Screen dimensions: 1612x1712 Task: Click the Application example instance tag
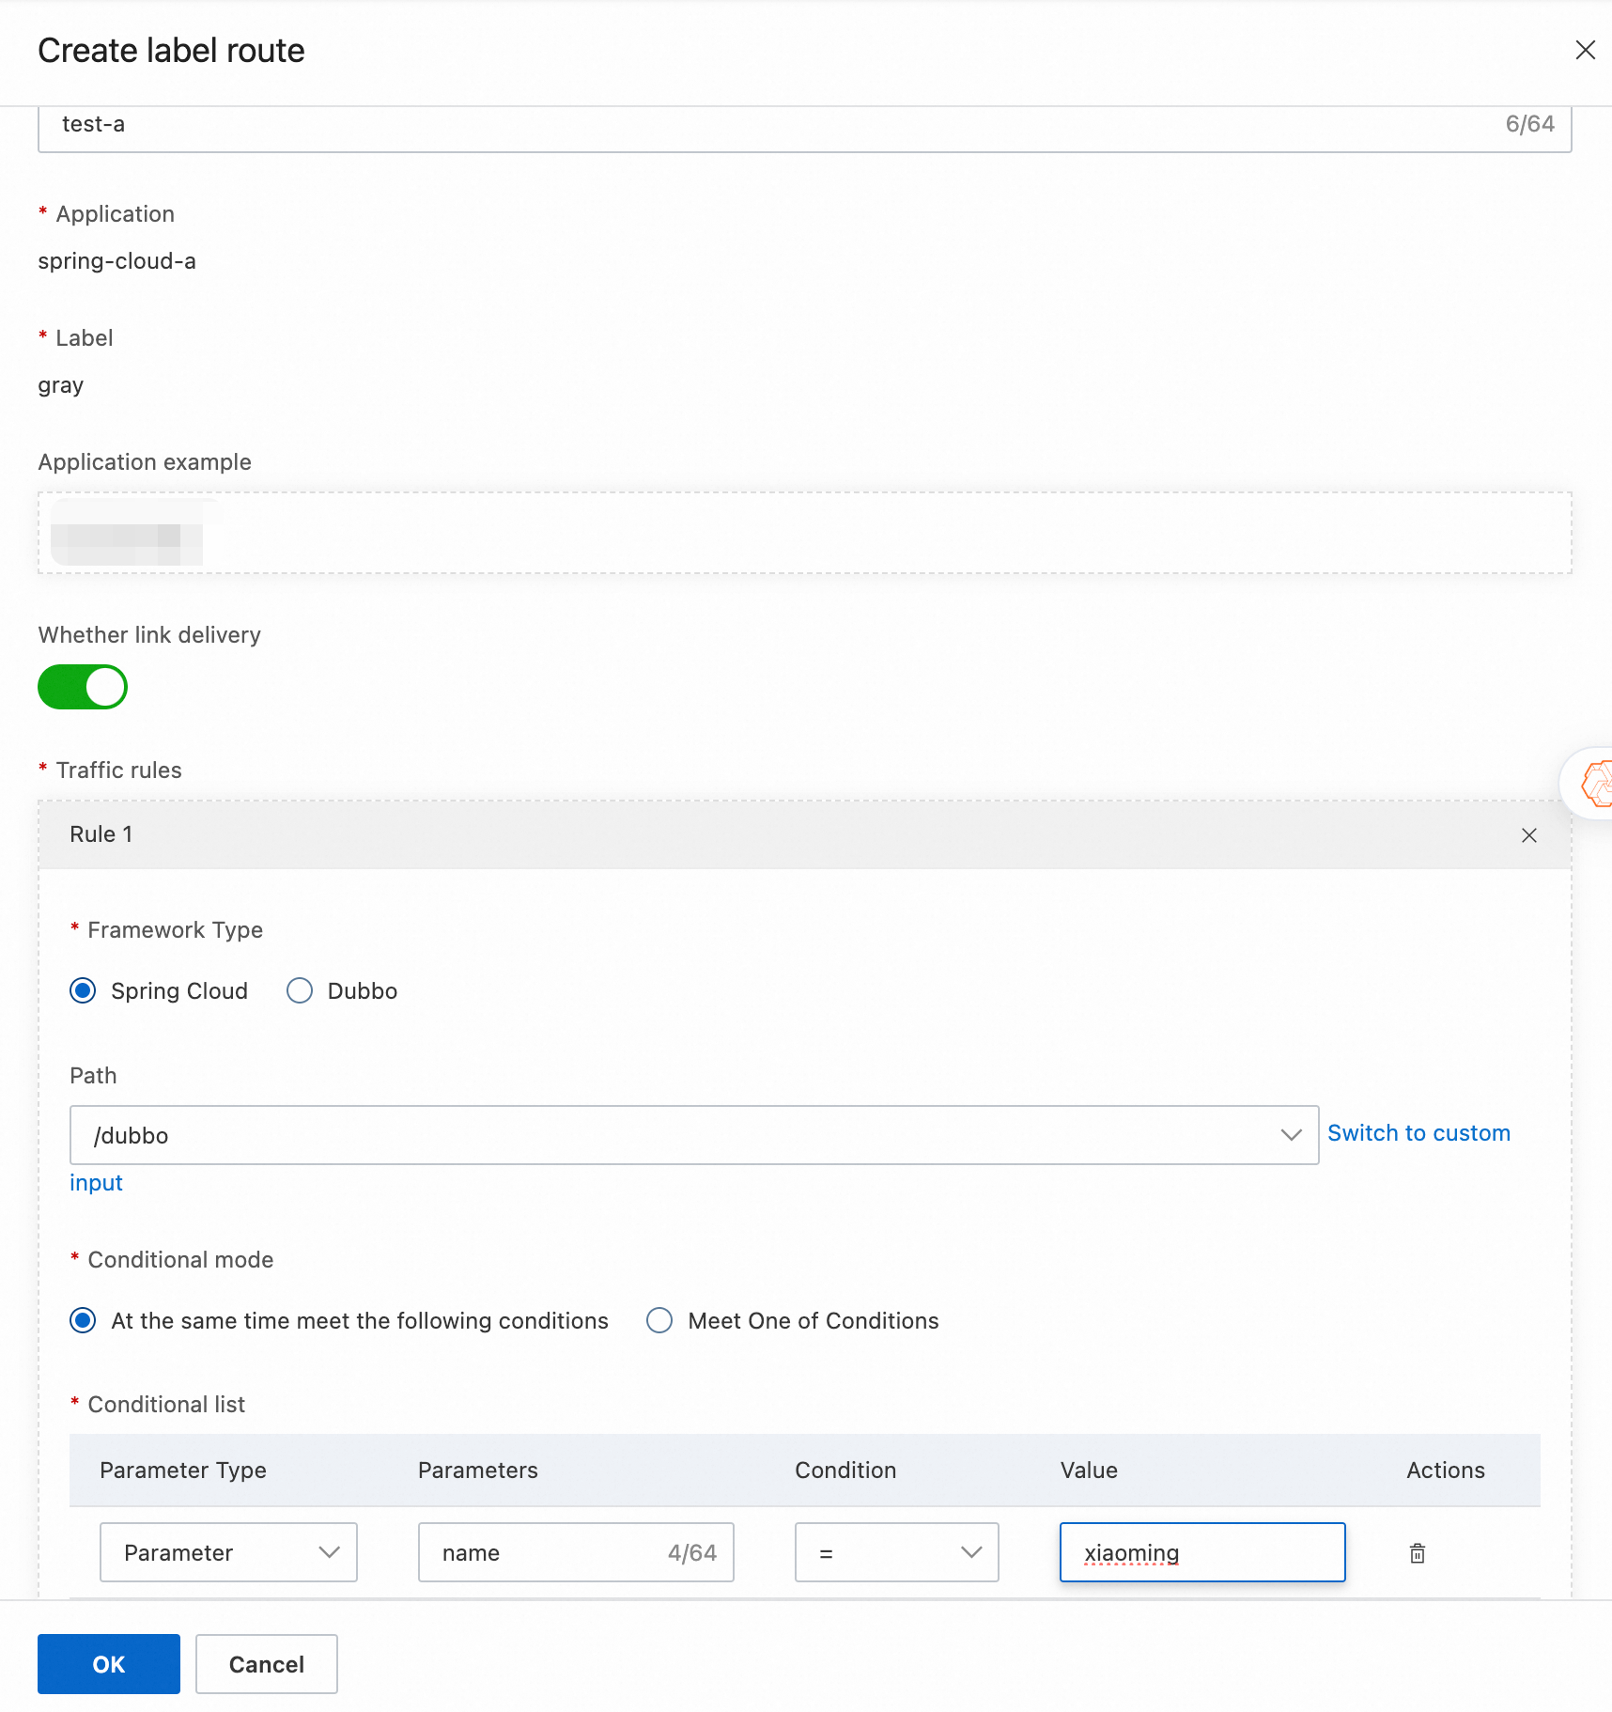tap(127, 533)
